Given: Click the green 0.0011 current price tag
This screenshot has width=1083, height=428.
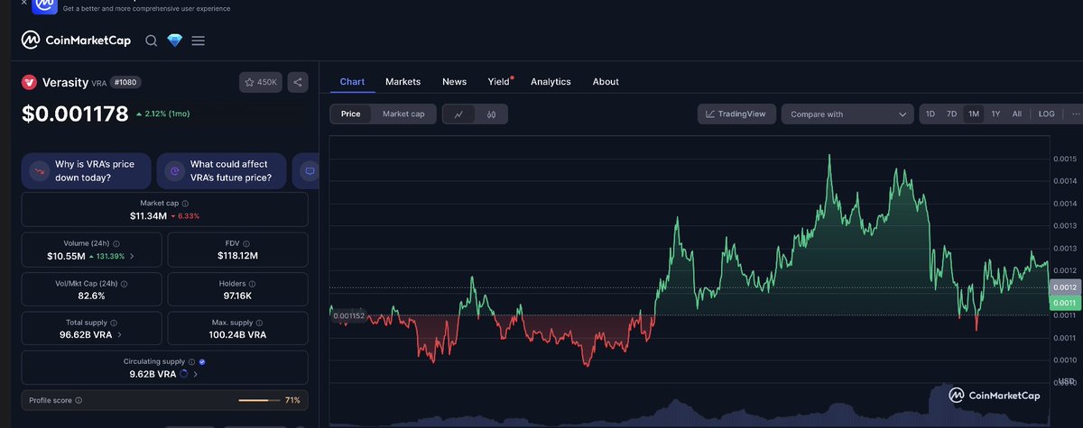Looking at the screenshot, I should coord(1065,304).
